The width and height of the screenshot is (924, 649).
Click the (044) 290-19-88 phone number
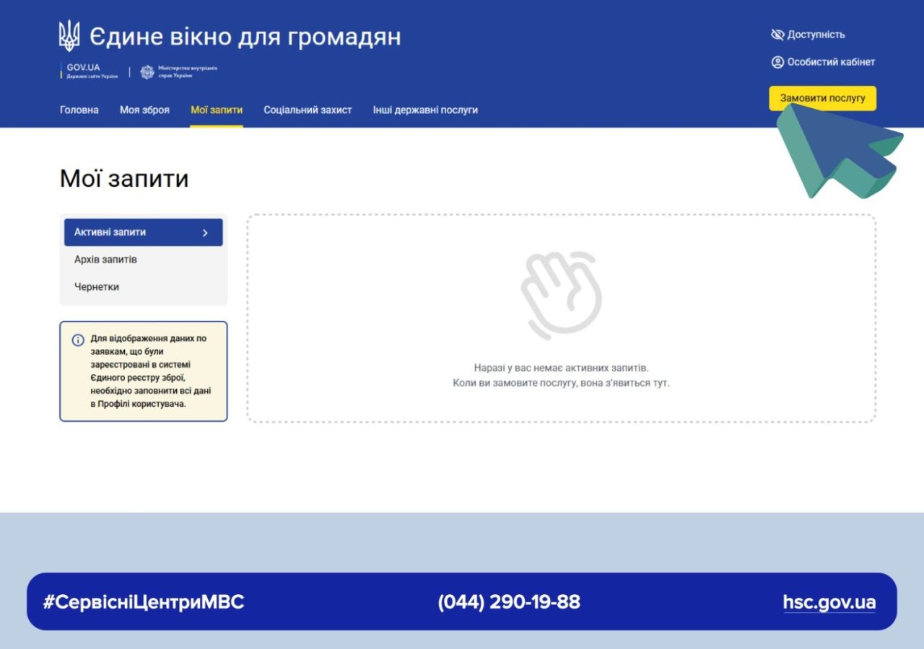click(509, 602)
